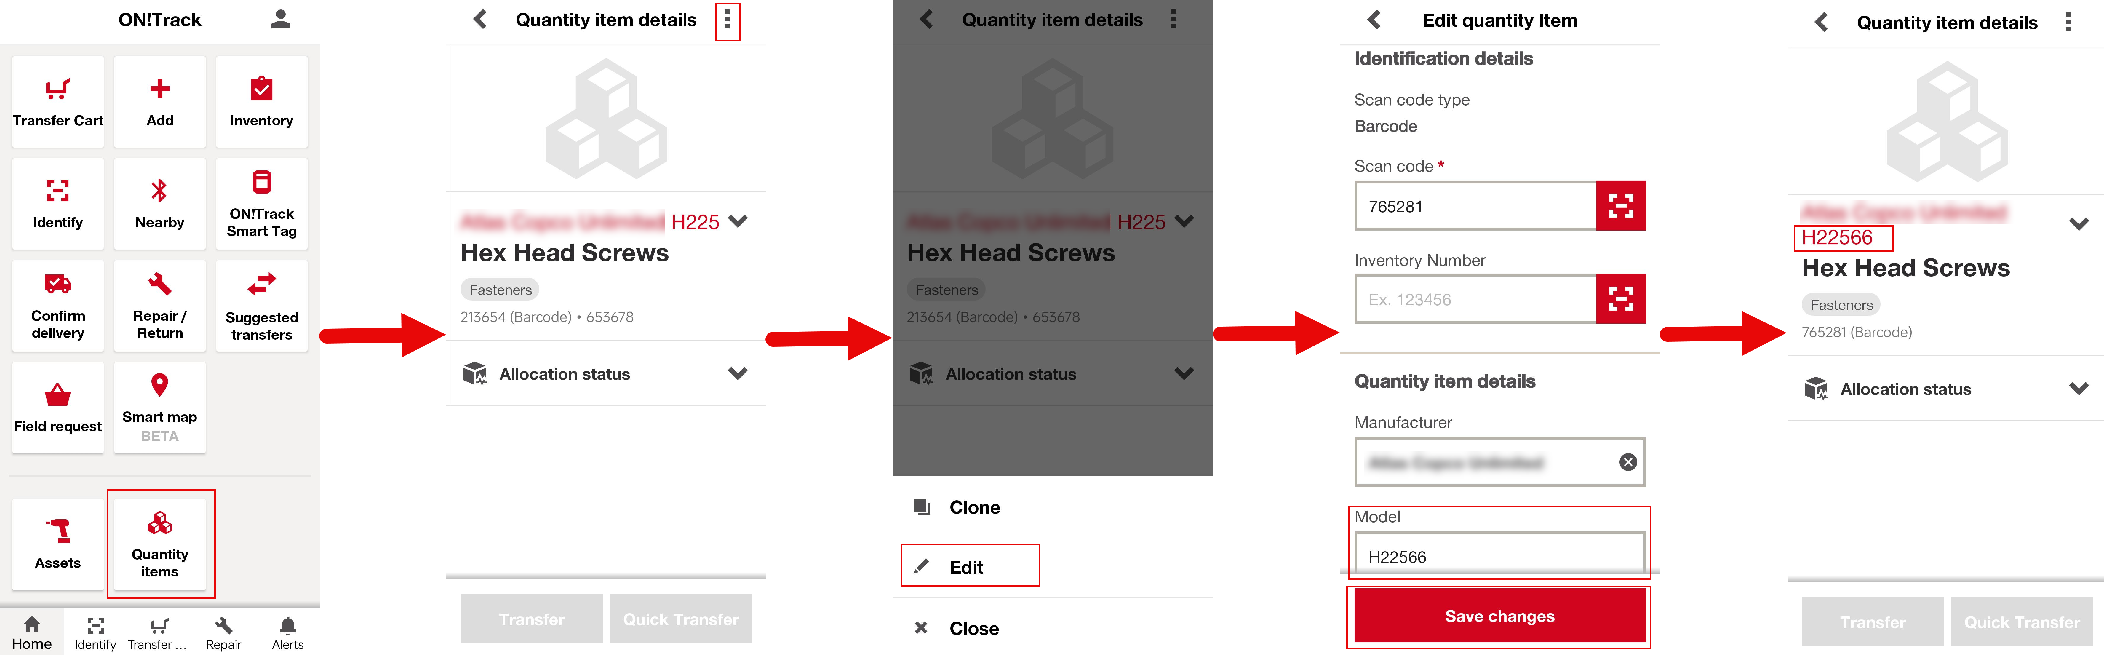Open the ON!Track Smart Tag tile
The image size is (2104, 655).
pos(261,203)
